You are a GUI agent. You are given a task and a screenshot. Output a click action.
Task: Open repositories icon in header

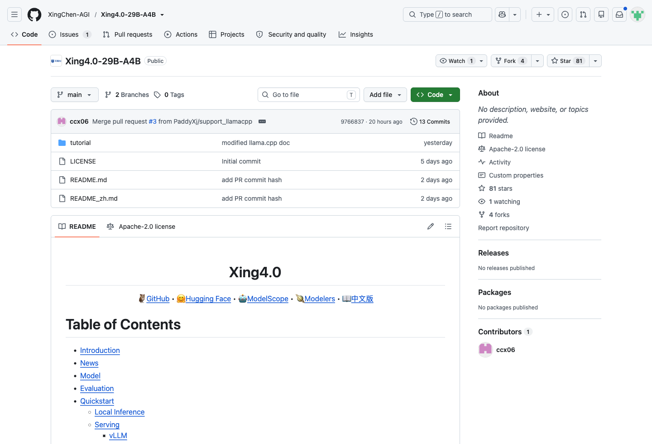601,14
